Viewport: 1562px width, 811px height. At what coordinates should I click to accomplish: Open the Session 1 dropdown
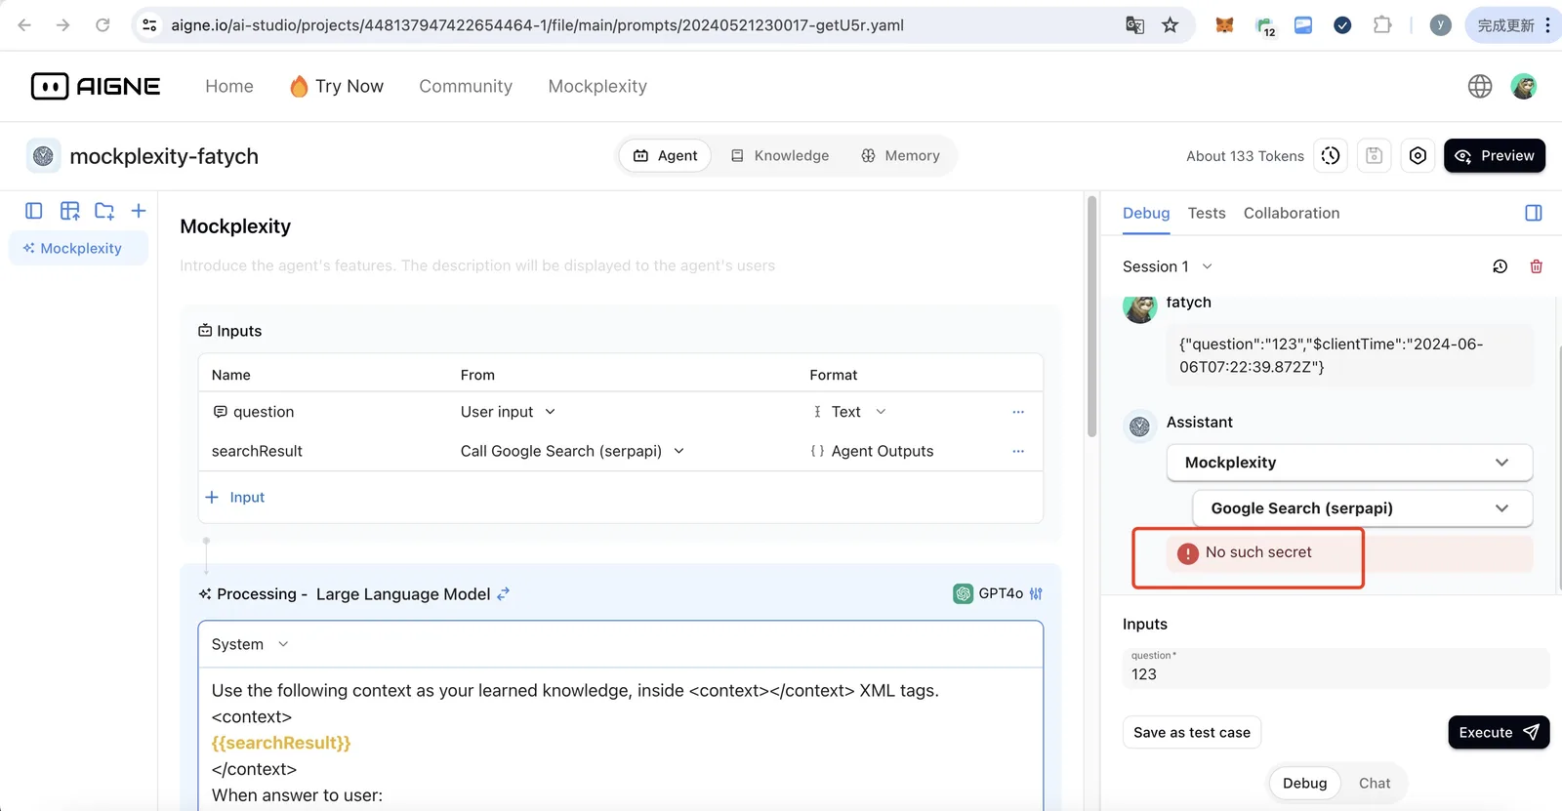[1168, 266]
